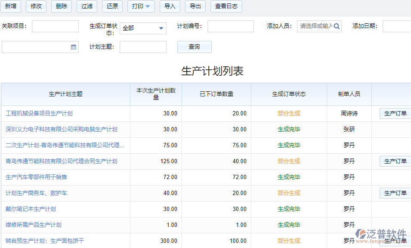Open the 添加人员 search picker magnifier

coord(336,26)
